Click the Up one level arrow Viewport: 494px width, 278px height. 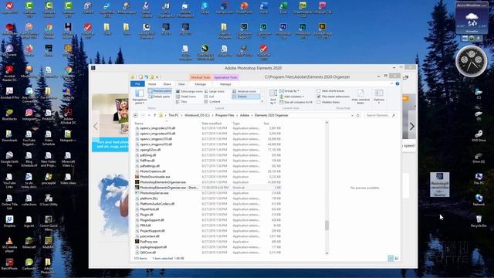pos(154,115)
